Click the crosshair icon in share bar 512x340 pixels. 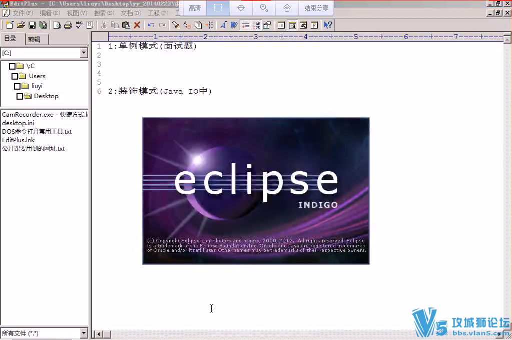pyautogui.click(x=241, y=8)
